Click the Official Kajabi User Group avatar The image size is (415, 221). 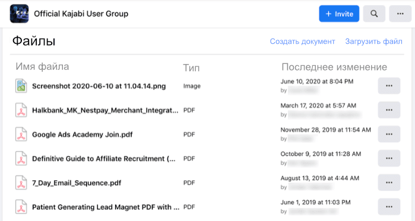tap(20, 14)
